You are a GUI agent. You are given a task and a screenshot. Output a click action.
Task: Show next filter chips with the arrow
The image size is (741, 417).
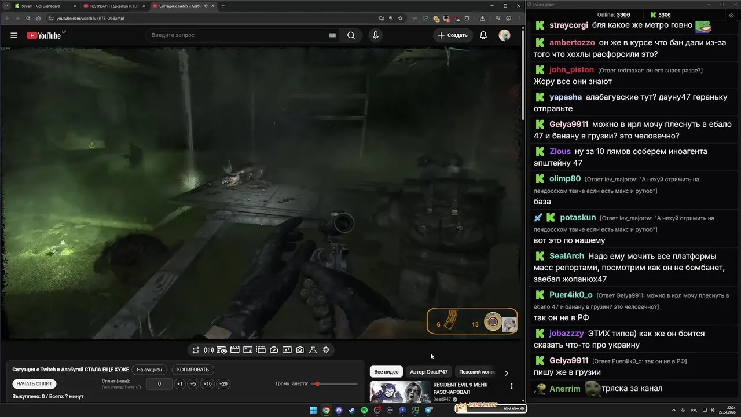coord(506,373)
